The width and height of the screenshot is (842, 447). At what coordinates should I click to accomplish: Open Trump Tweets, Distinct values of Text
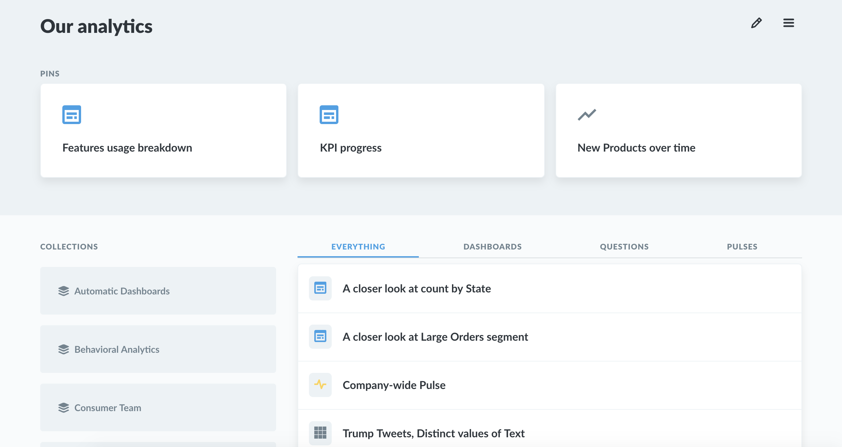(x=433, y=433)
